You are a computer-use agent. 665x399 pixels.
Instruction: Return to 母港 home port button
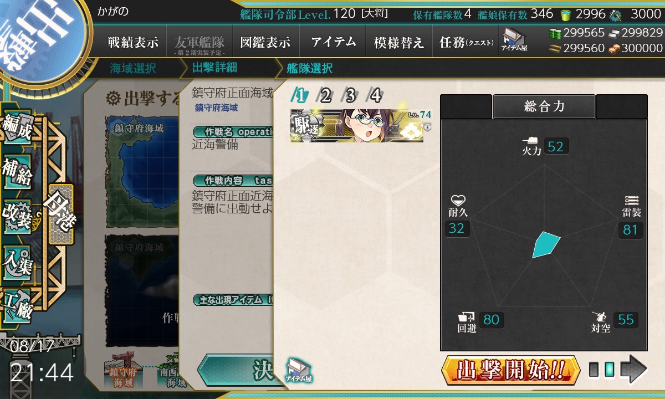coord(60,214)
